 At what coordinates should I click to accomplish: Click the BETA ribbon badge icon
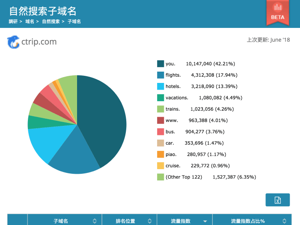[277, 13]
